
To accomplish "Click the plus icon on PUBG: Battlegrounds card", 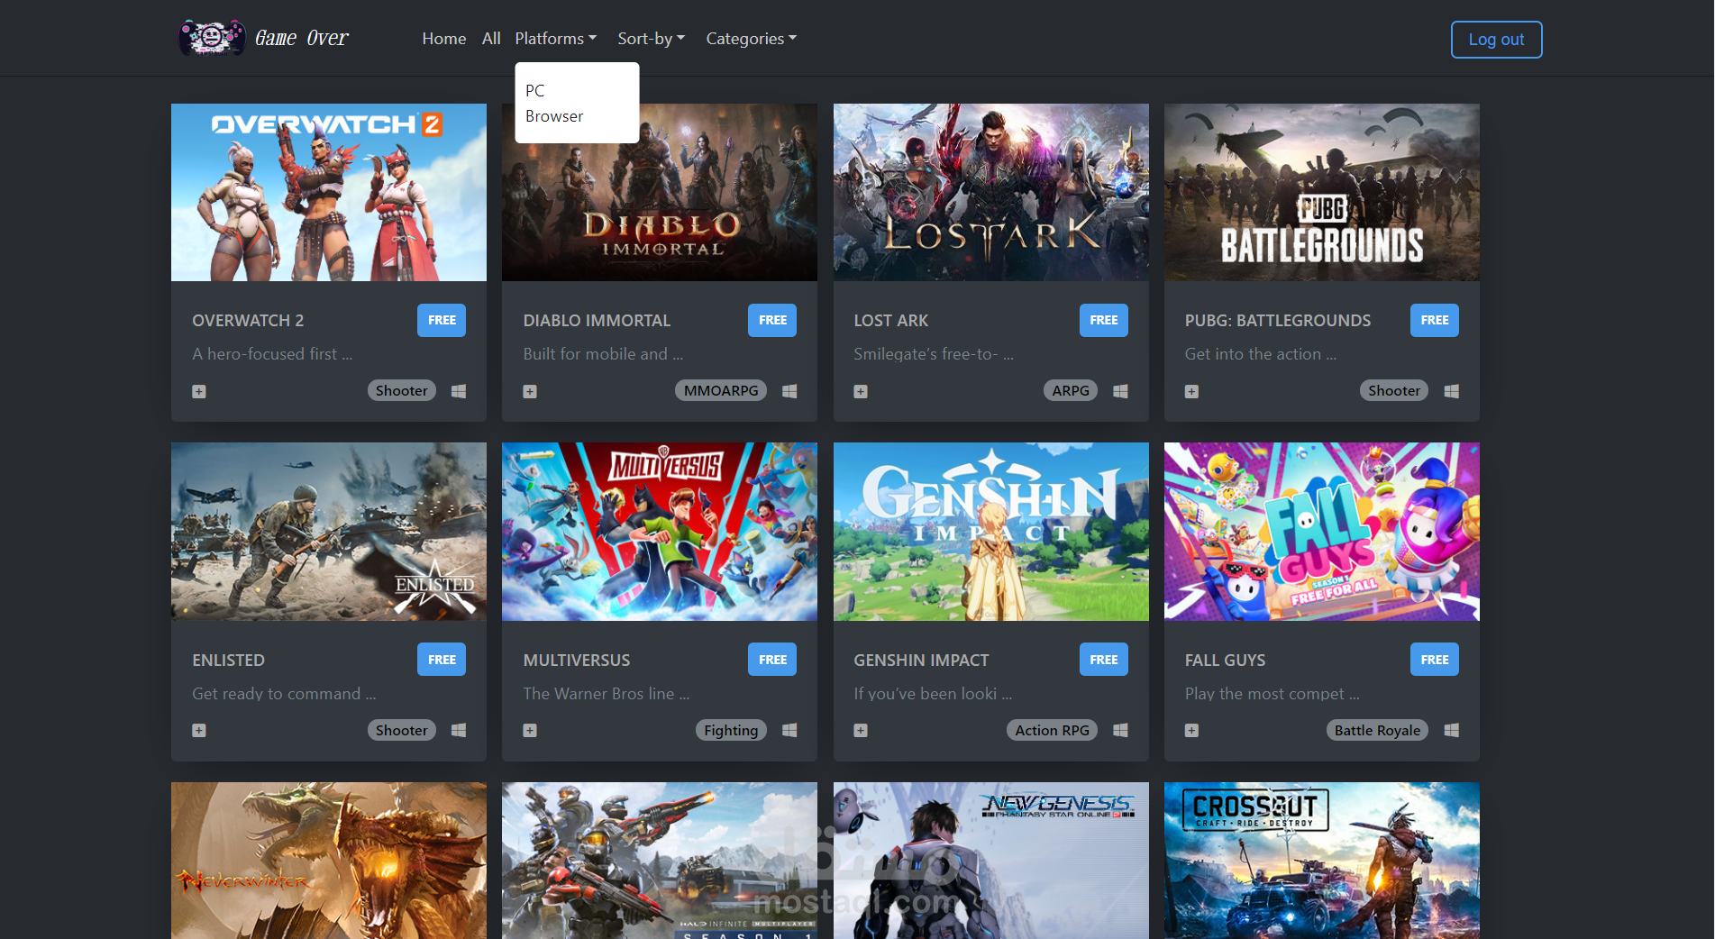I will point(1191,391).
